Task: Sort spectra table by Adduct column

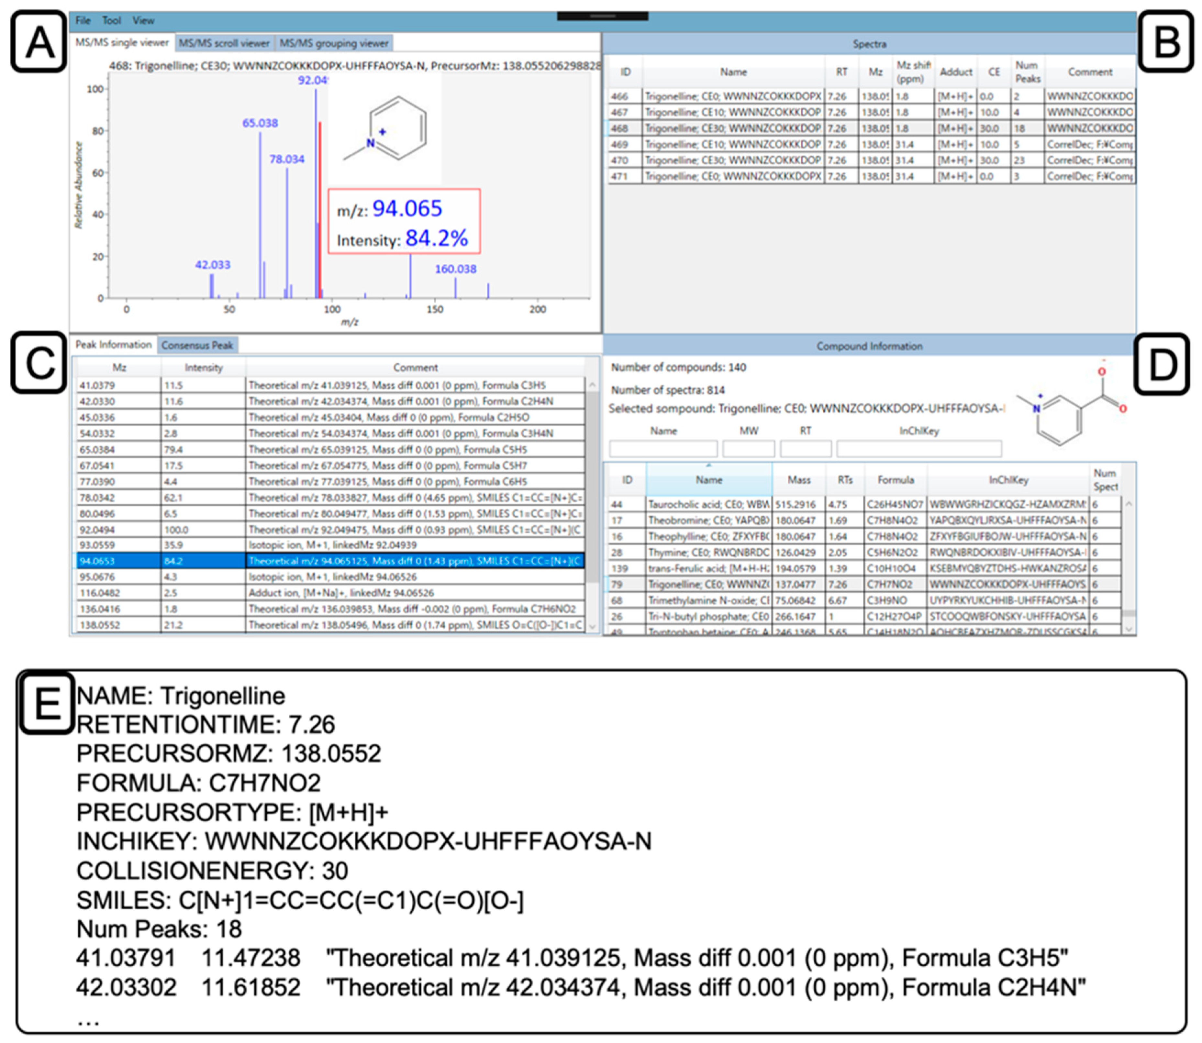Action: coord(956,72)
